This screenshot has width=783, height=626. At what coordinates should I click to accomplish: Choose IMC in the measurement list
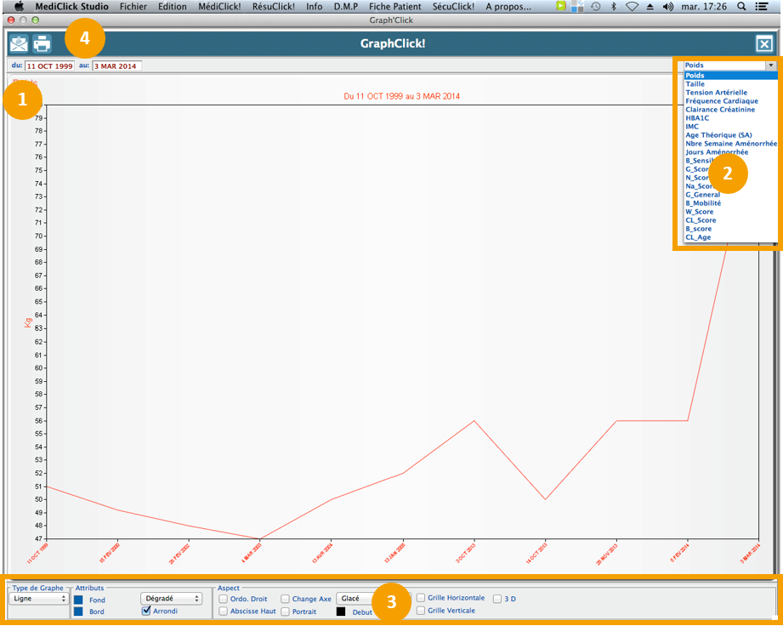[x=692, y=127]
